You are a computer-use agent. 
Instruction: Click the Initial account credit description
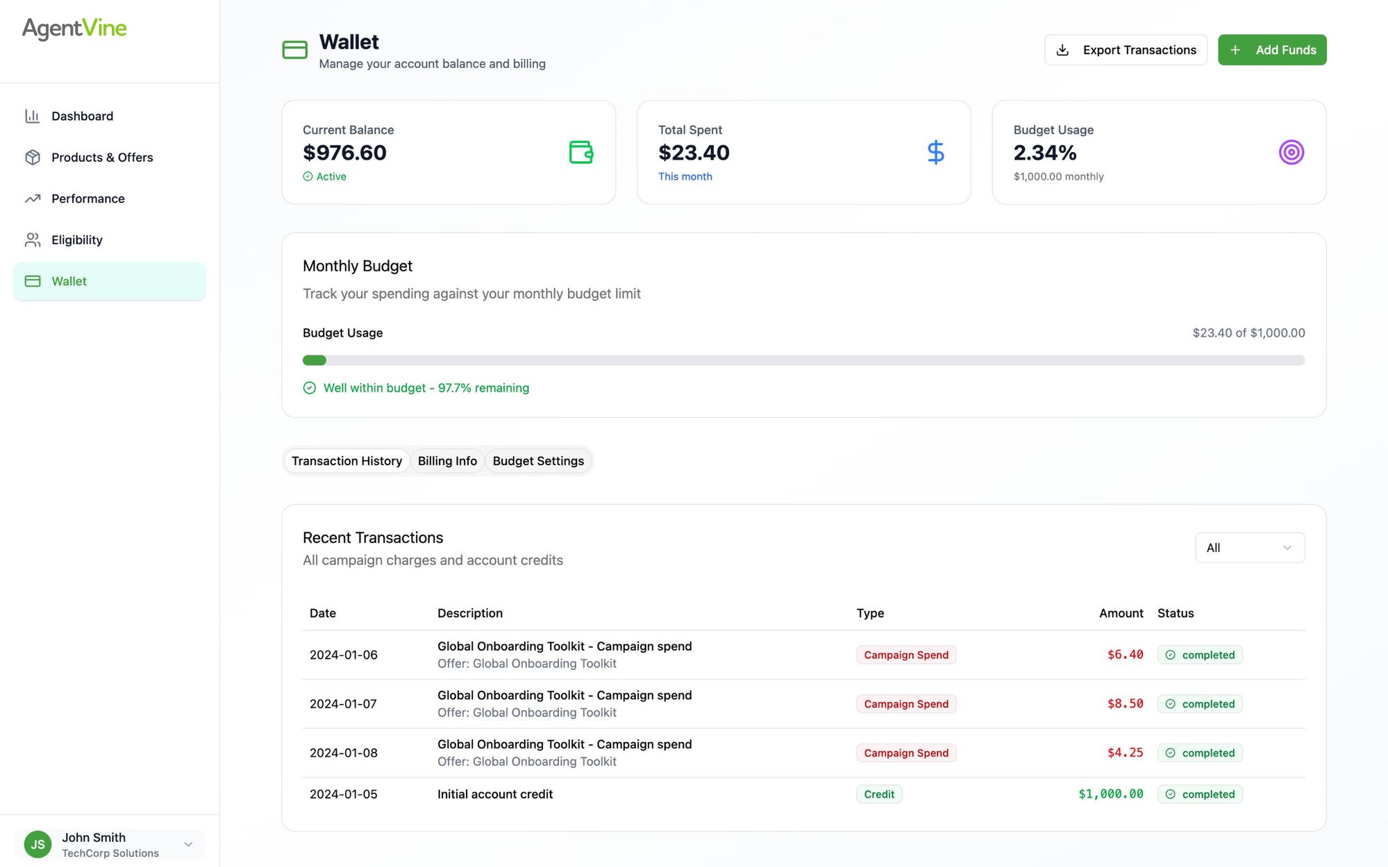click(495, 794)
